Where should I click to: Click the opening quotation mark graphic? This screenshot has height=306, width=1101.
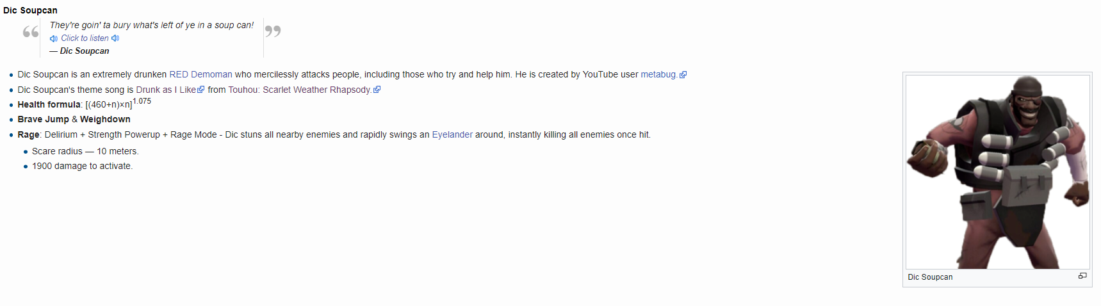tap(31, 32)
